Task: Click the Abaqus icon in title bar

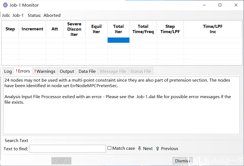Action: click(x=5, y=5)
